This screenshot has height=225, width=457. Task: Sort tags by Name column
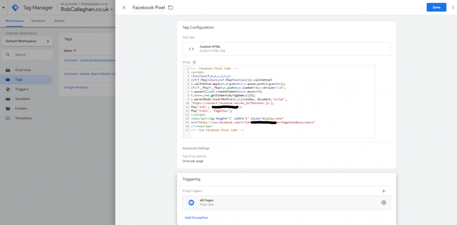(70, 51)
